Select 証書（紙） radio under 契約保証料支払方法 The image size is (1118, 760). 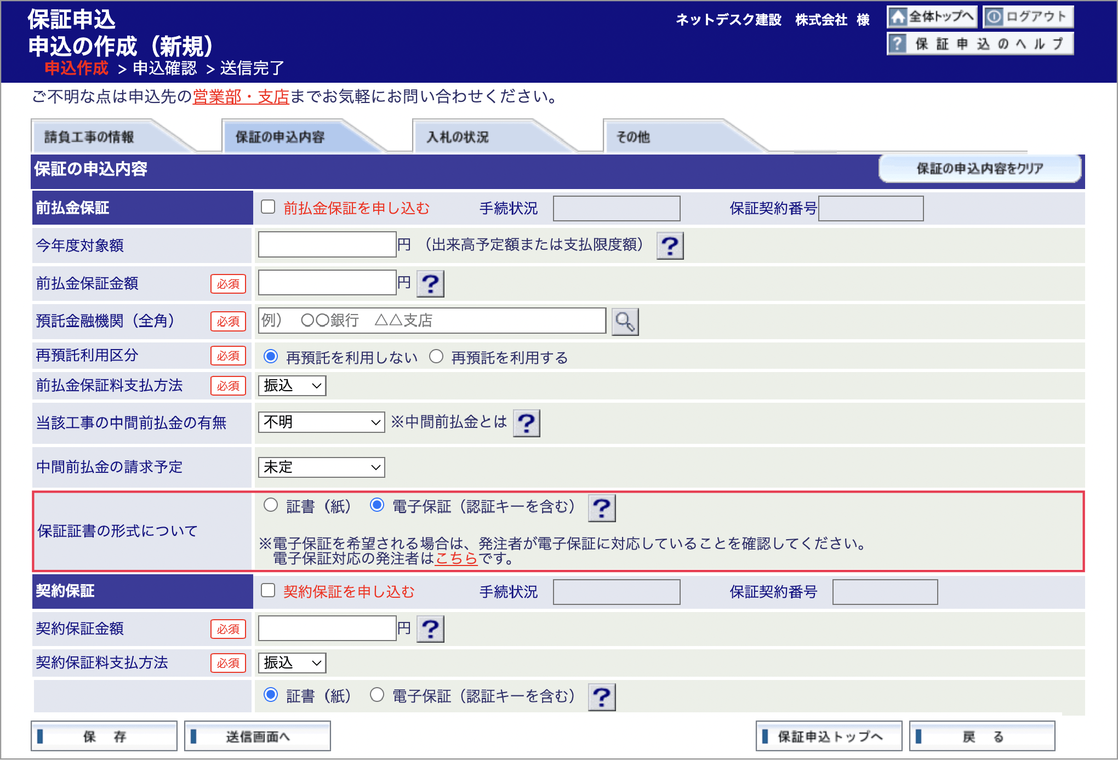coord(271,695)
